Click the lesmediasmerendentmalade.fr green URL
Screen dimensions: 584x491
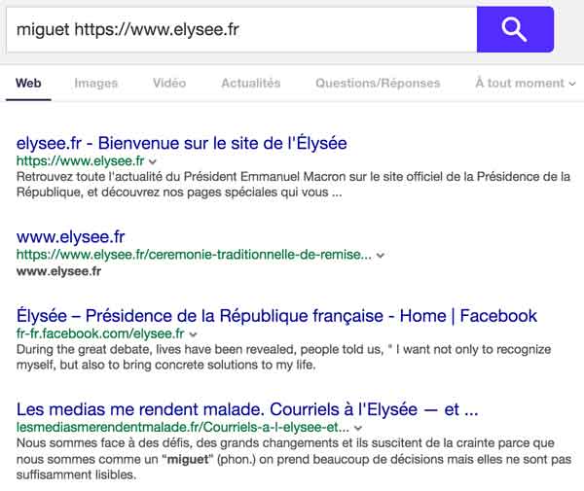tap(183, 428)
